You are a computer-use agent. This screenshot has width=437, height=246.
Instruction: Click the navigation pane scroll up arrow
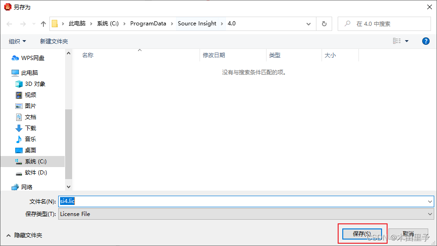pyautogui.click(x=68, y=53)
